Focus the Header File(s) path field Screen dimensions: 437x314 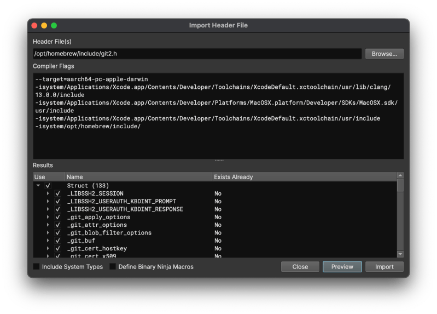click(197, 54)
